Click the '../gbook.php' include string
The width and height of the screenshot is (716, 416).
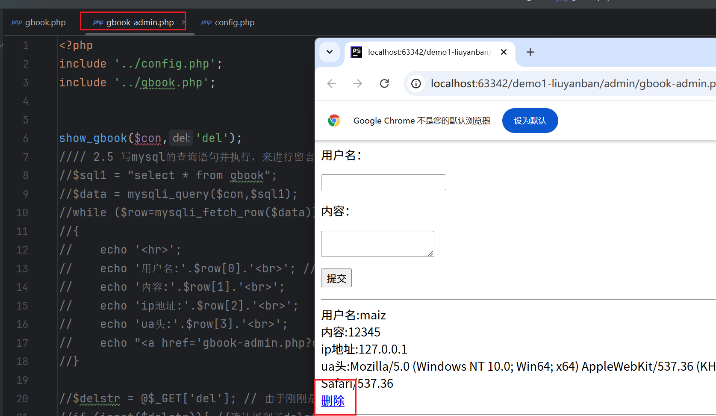[162, 82]
